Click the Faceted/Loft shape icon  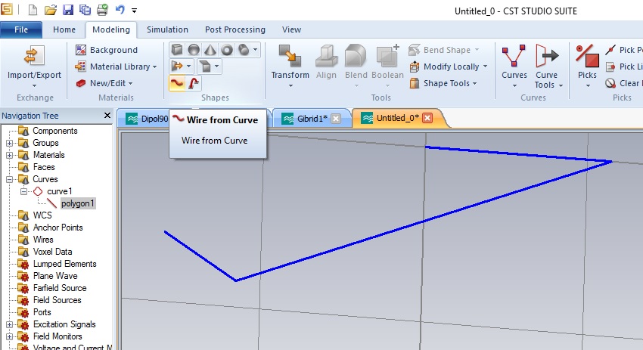[x=205, y=66]
